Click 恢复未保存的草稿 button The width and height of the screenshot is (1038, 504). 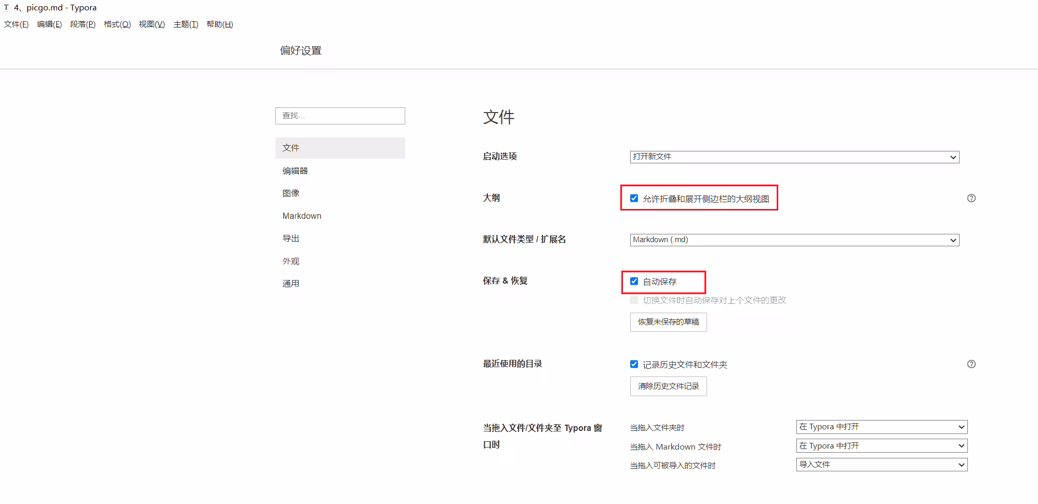click(668, 322)
